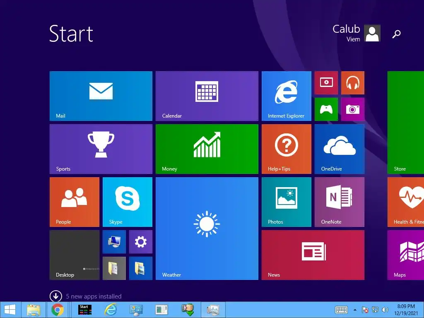This screenshot has height=318, width=424.
Task: Click the Start screen taskbar button
Action: pyautogui.click(x=84, y=310)
